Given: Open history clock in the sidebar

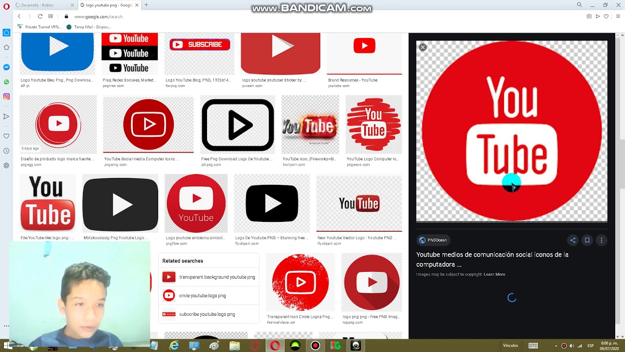Looking at the screenshot, I should point(6,151).
